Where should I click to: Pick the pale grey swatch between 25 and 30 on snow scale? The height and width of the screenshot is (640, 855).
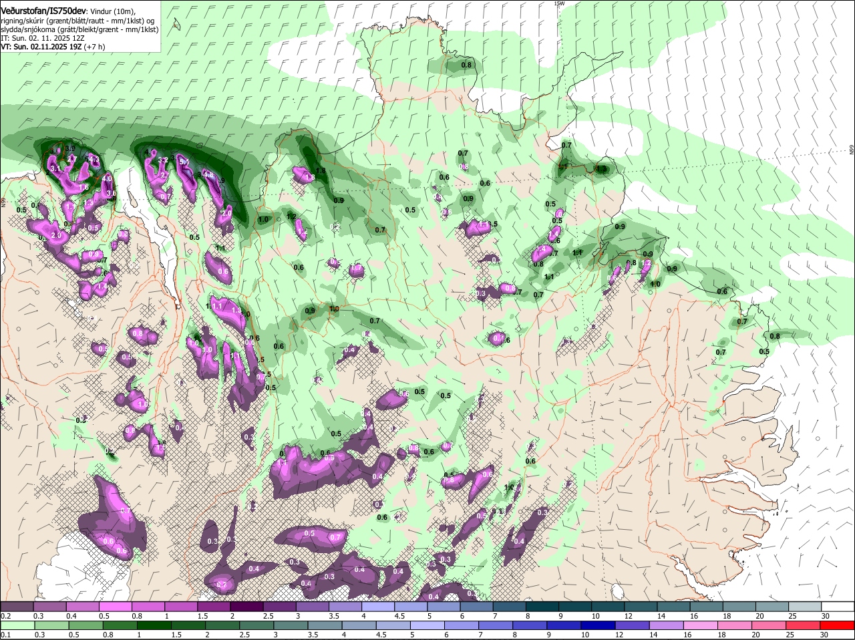804,606
